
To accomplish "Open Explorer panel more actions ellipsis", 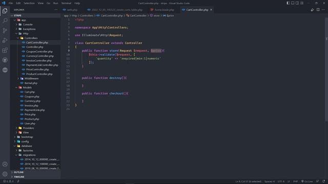I will coord(56,10).
